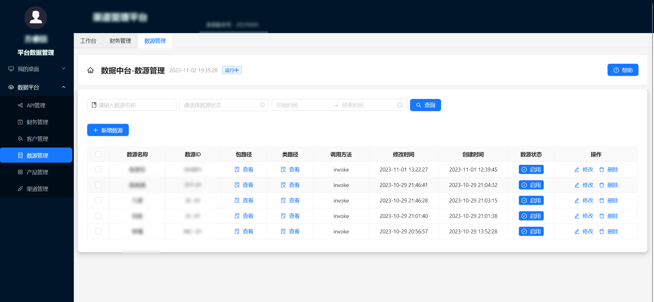Toggle 启用 status for row created 2023-10-29 21:04:32
The width and height of the screenshot is (654, 302).
click(531, 185)
